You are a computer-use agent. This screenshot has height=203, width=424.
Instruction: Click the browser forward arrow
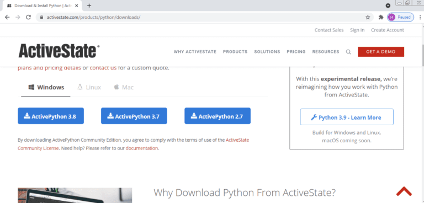point(18,17)
